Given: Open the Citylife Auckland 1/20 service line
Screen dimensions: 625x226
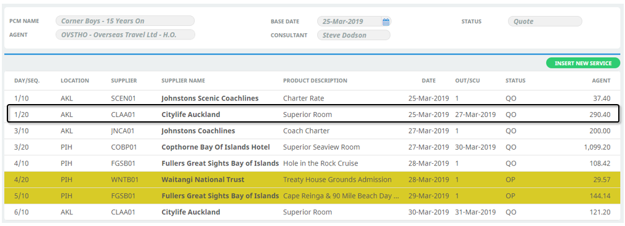Looking at the screenshot, I should click(313, 115).
